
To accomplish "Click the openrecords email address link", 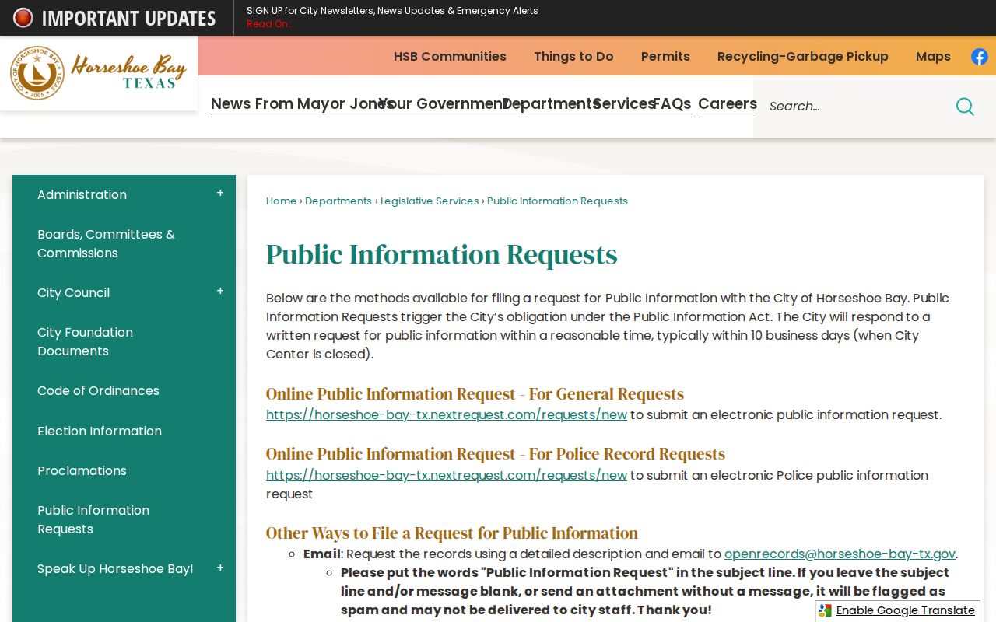I will pos(840,554).
